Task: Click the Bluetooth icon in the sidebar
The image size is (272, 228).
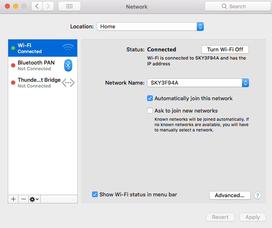Action: (68, 65)
